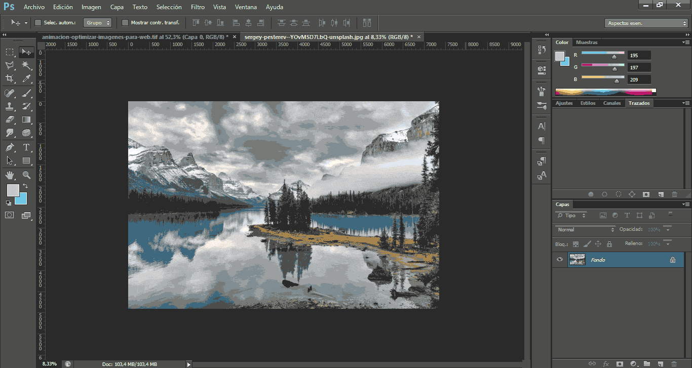Open the Grupo dropdown in the options bar

pos(98,23)
